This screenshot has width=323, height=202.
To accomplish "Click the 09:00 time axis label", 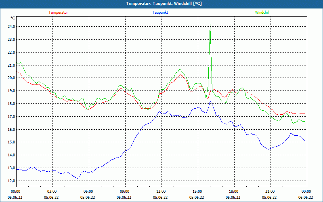I will (x=125, y=191).
